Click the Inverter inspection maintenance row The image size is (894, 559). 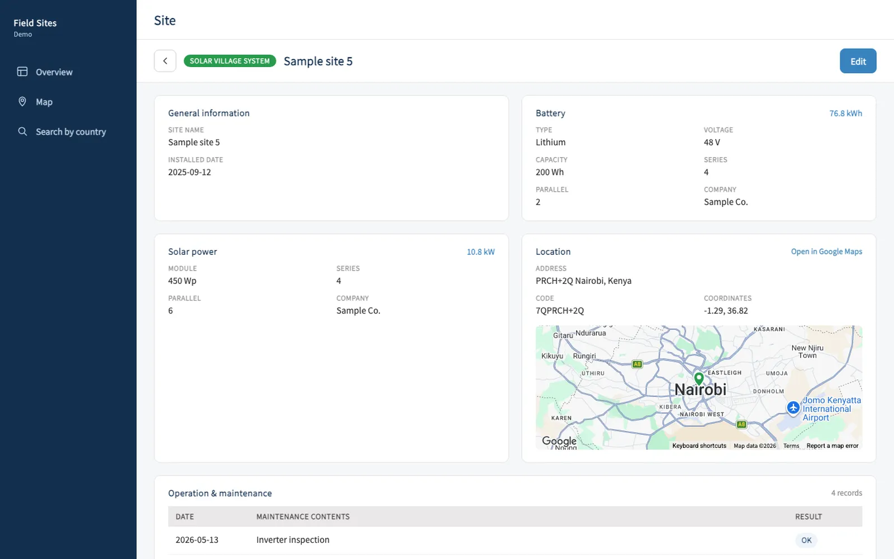[x=515, y=540]
